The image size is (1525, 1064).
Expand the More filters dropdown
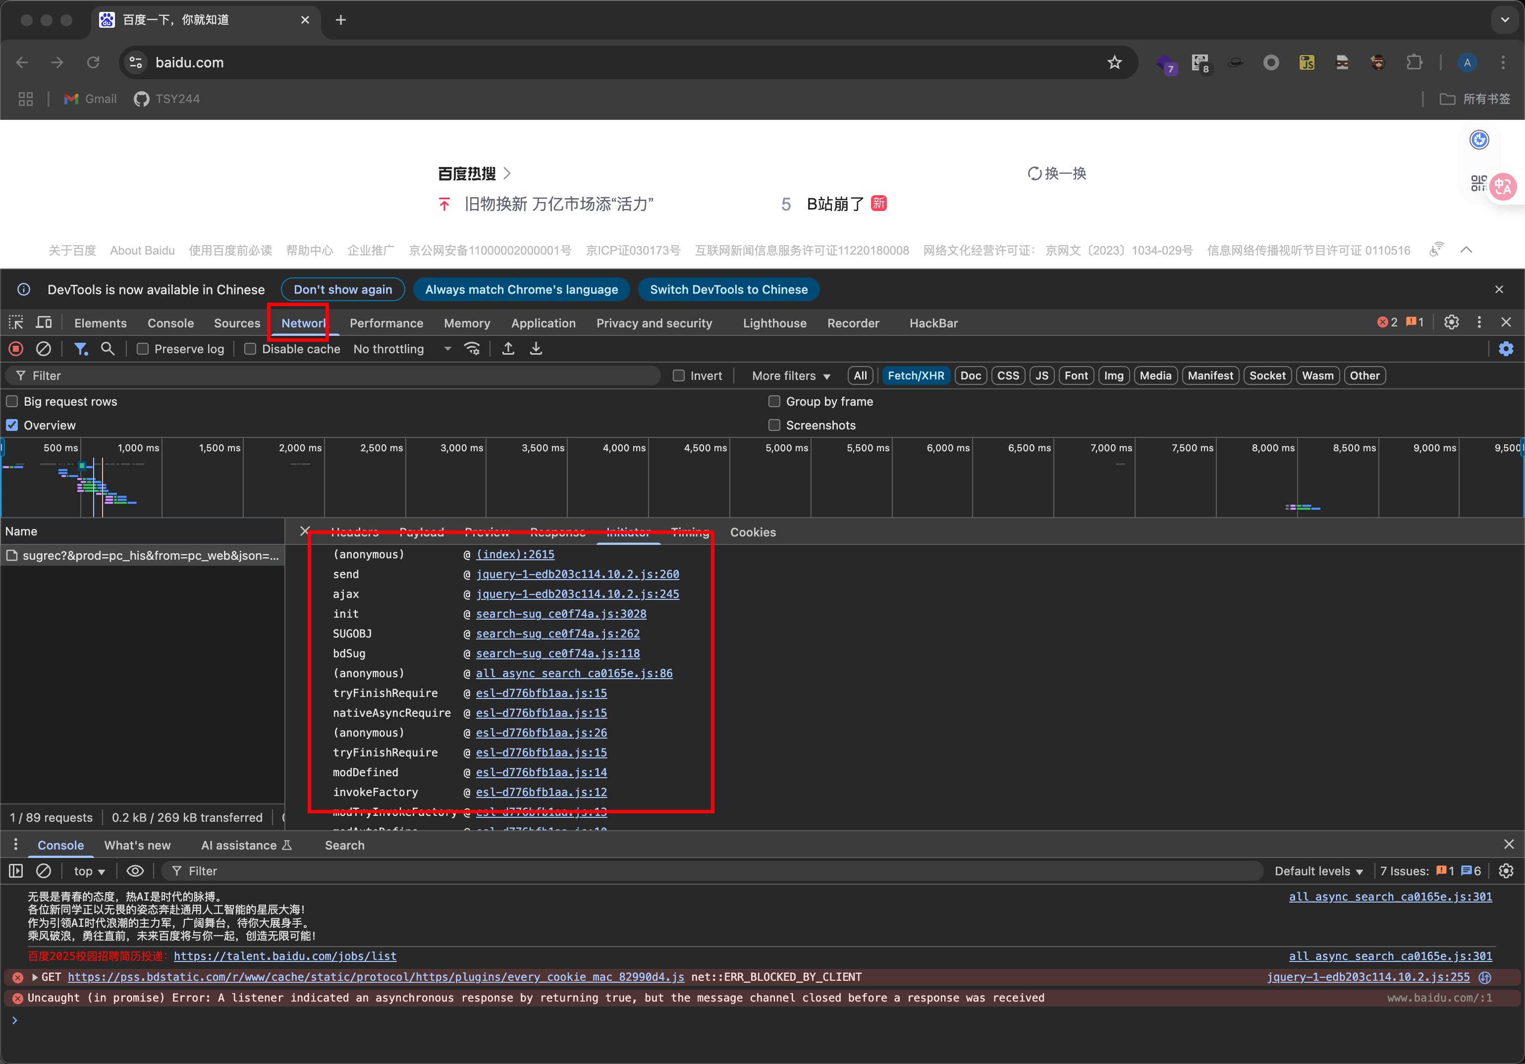tap(790, 376)
